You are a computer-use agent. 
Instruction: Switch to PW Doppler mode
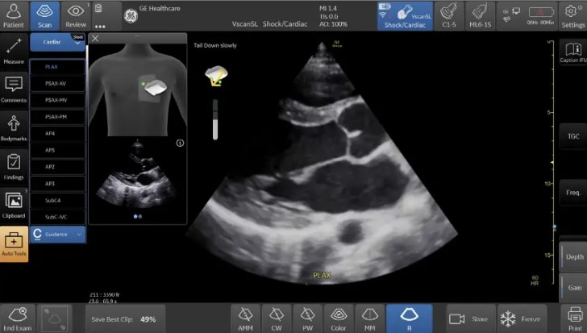tap(307, 318)
